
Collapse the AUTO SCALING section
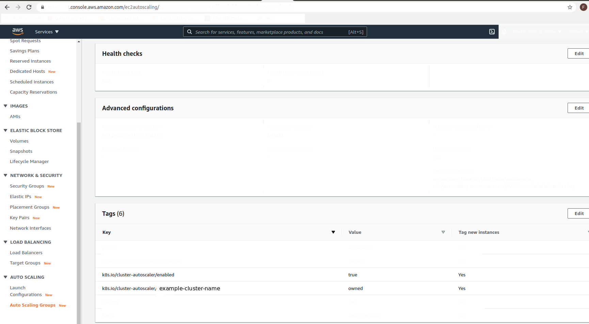[x=5, y=277]
